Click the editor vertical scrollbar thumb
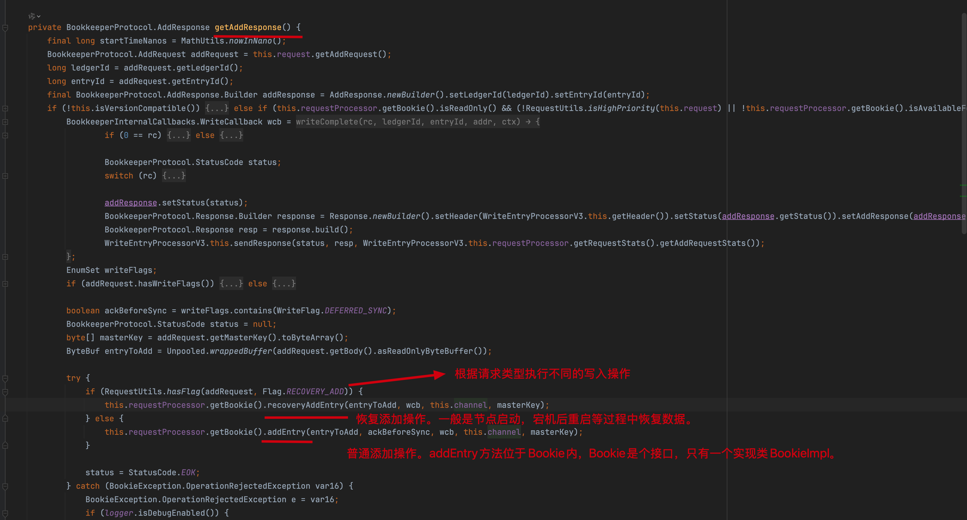This screenshot has width=967, height=520. pos(964,124)
